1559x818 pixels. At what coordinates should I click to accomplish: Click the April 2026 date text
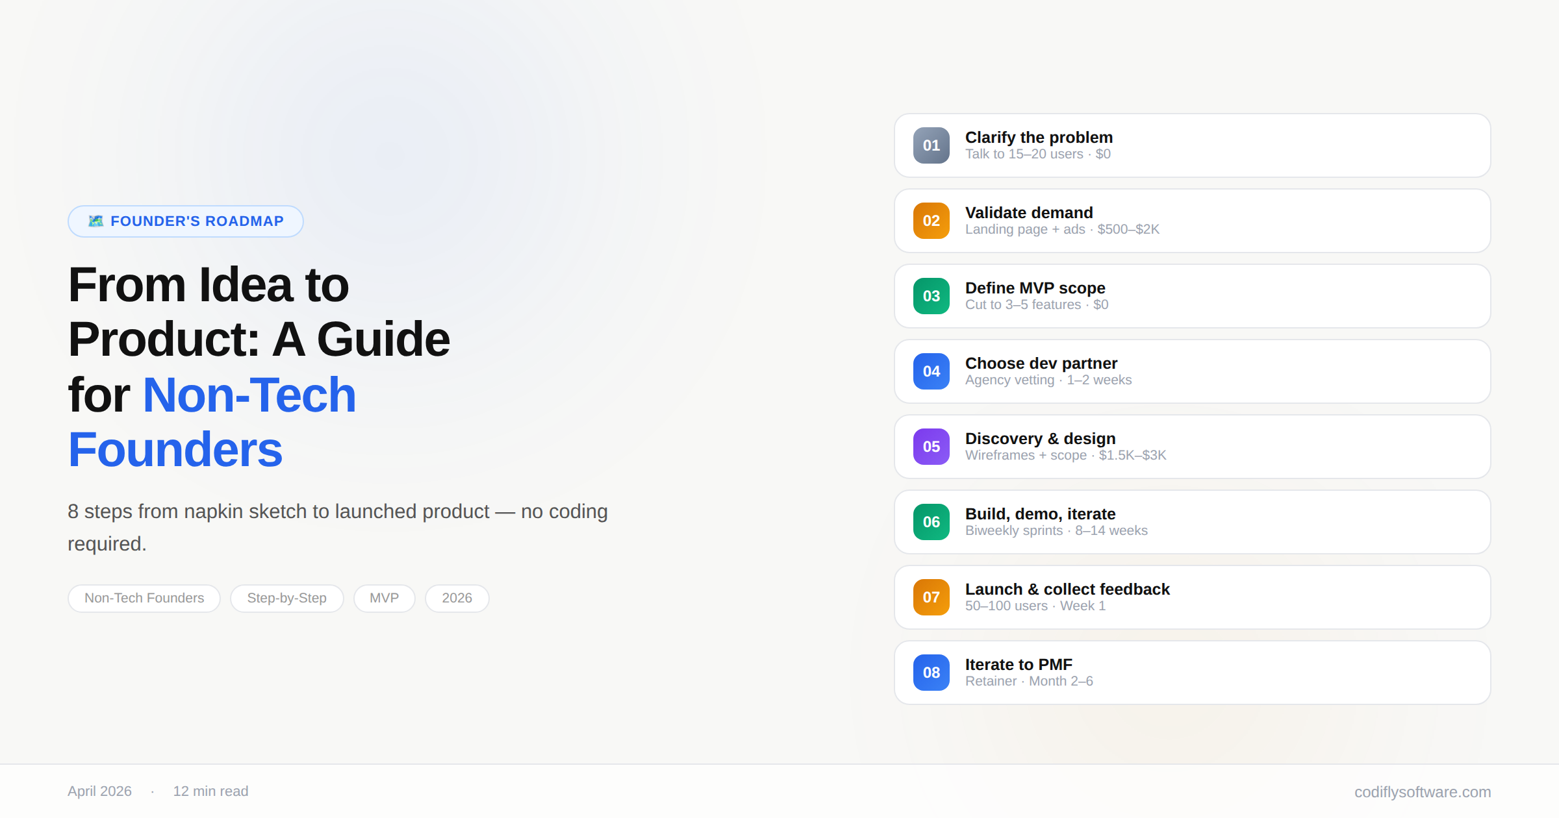[x=99, y=791]
